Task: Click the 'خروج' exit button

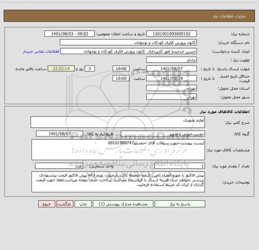Action: (47, 204)
